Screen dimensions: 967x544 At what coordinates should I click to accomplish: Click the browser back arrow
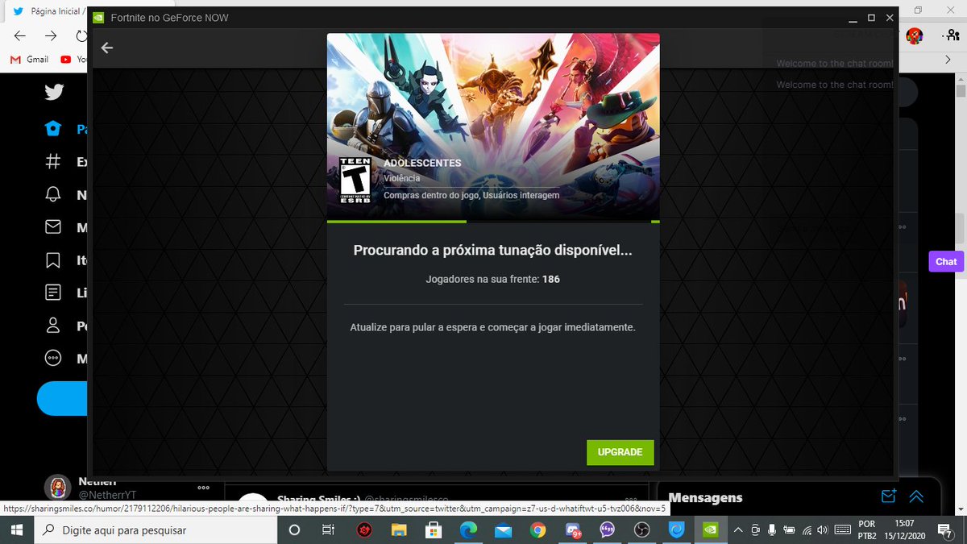(x=20, y=36)
